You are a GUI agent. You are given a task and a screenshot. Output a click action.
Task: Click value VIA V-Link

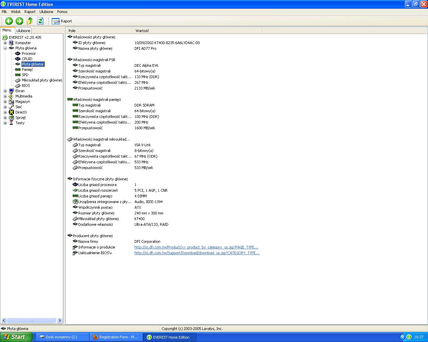[142, 145]
